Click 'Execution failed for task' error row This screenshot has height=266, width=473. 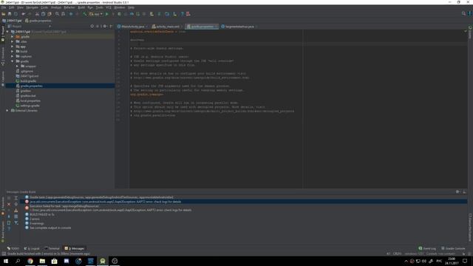pos(64,206)
